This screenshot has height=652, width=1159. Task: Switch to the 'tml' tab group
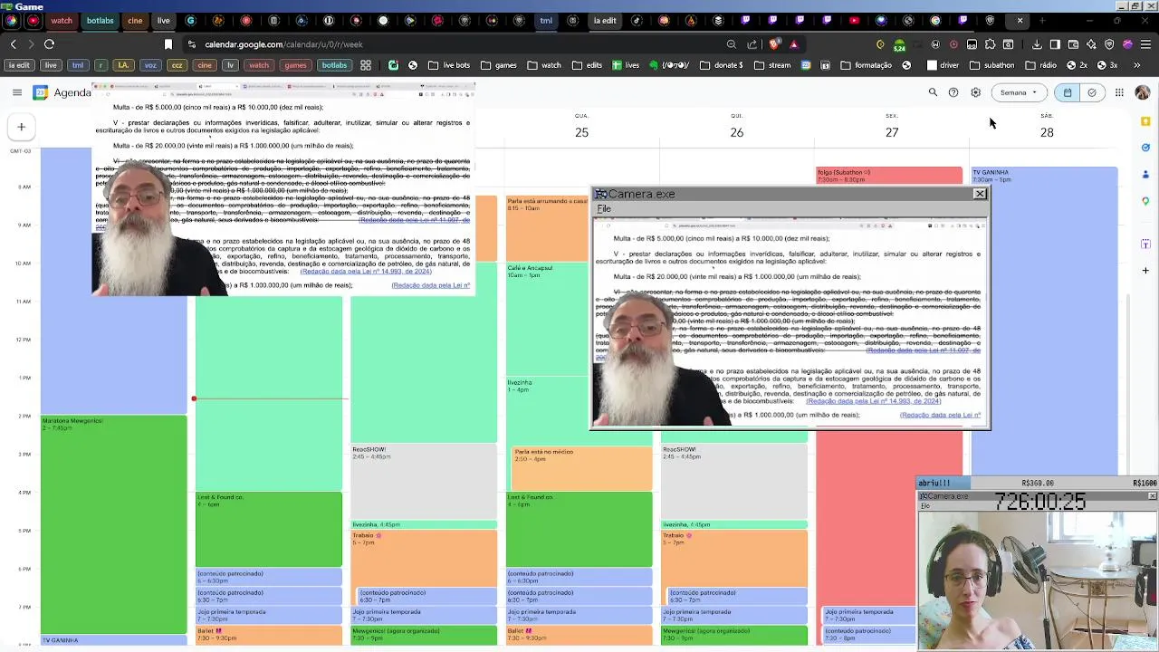[x=546, y=21]
